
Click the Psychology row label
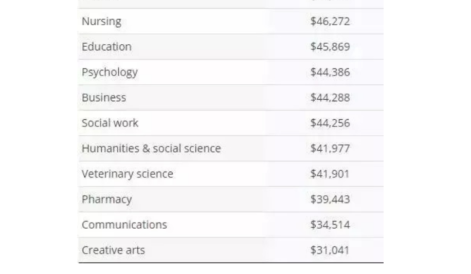click(110, 72)
